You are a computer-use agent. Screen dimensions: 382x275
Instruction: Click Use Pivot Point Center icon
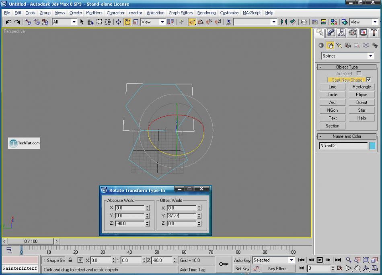click(170, 22)
